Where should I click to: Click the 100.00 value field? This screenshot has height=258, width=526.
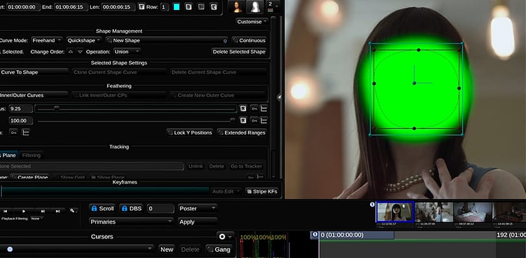(21, 120)
